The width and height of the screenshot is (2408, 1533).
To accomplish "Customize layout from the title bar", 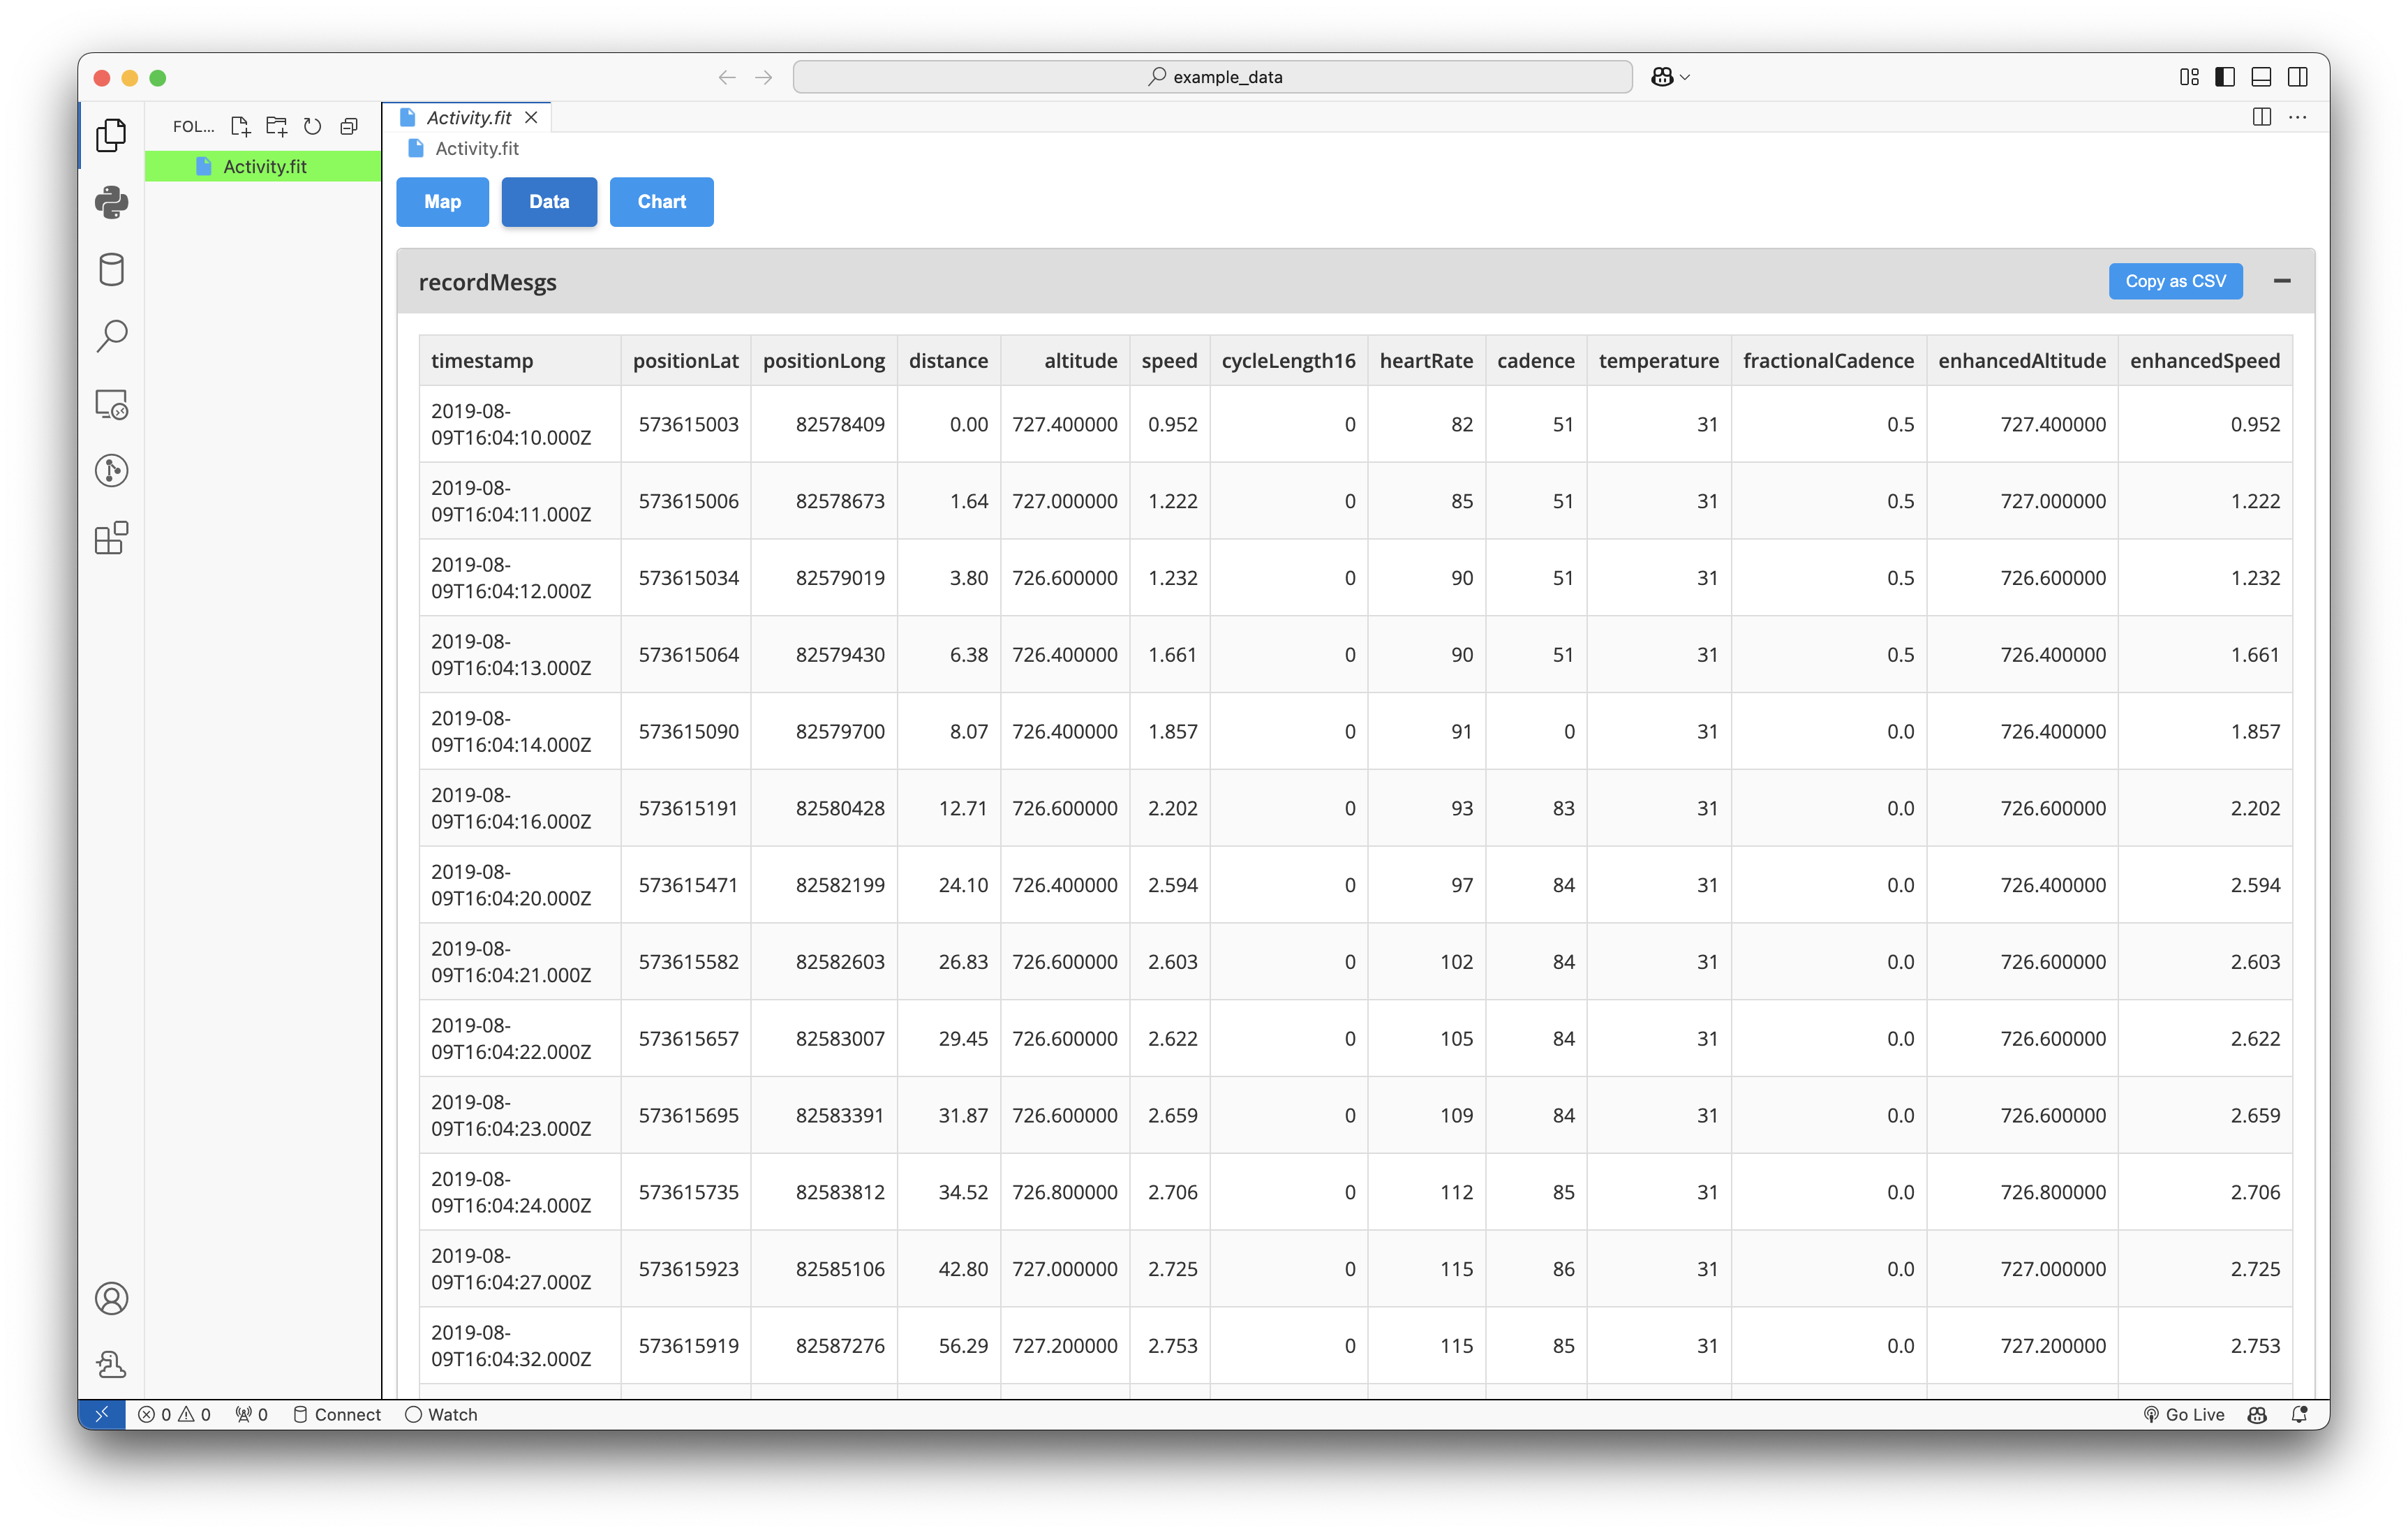I will click(2189, 77).
